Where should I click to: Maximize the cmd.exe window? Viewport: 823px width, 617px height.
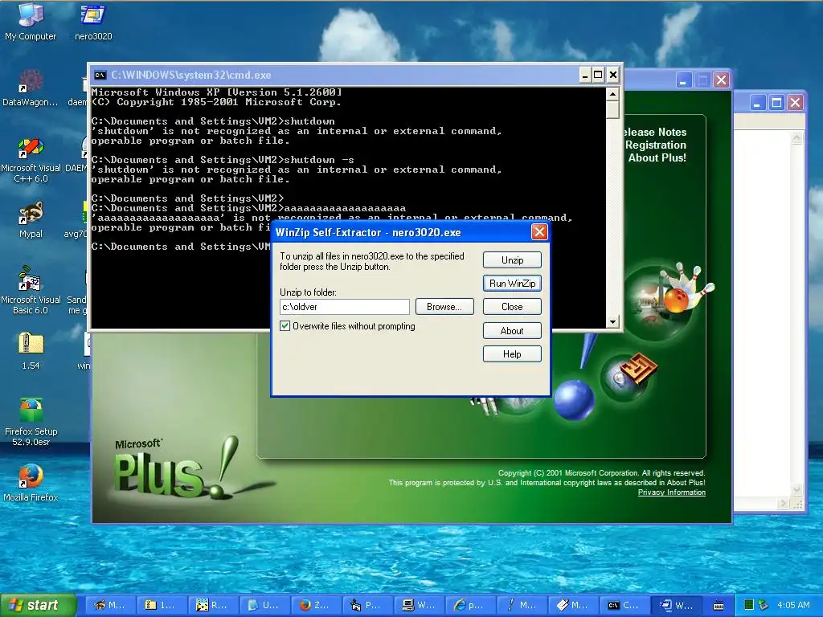(x=598, y=75)
